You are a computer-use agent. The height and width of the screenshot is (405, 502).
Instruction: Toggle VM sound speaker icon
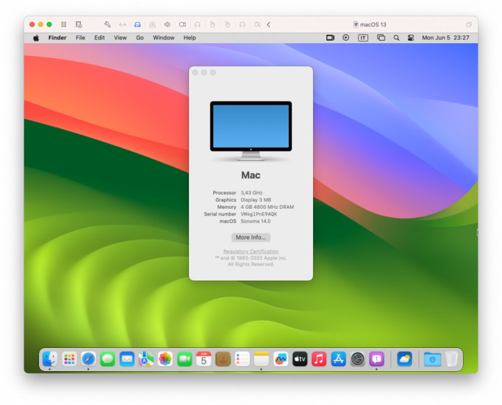point(168,24)
